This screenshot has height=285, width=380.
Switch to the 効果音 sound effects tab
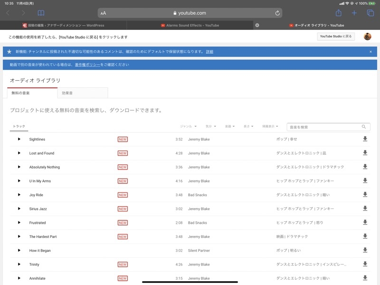point(83,93)
